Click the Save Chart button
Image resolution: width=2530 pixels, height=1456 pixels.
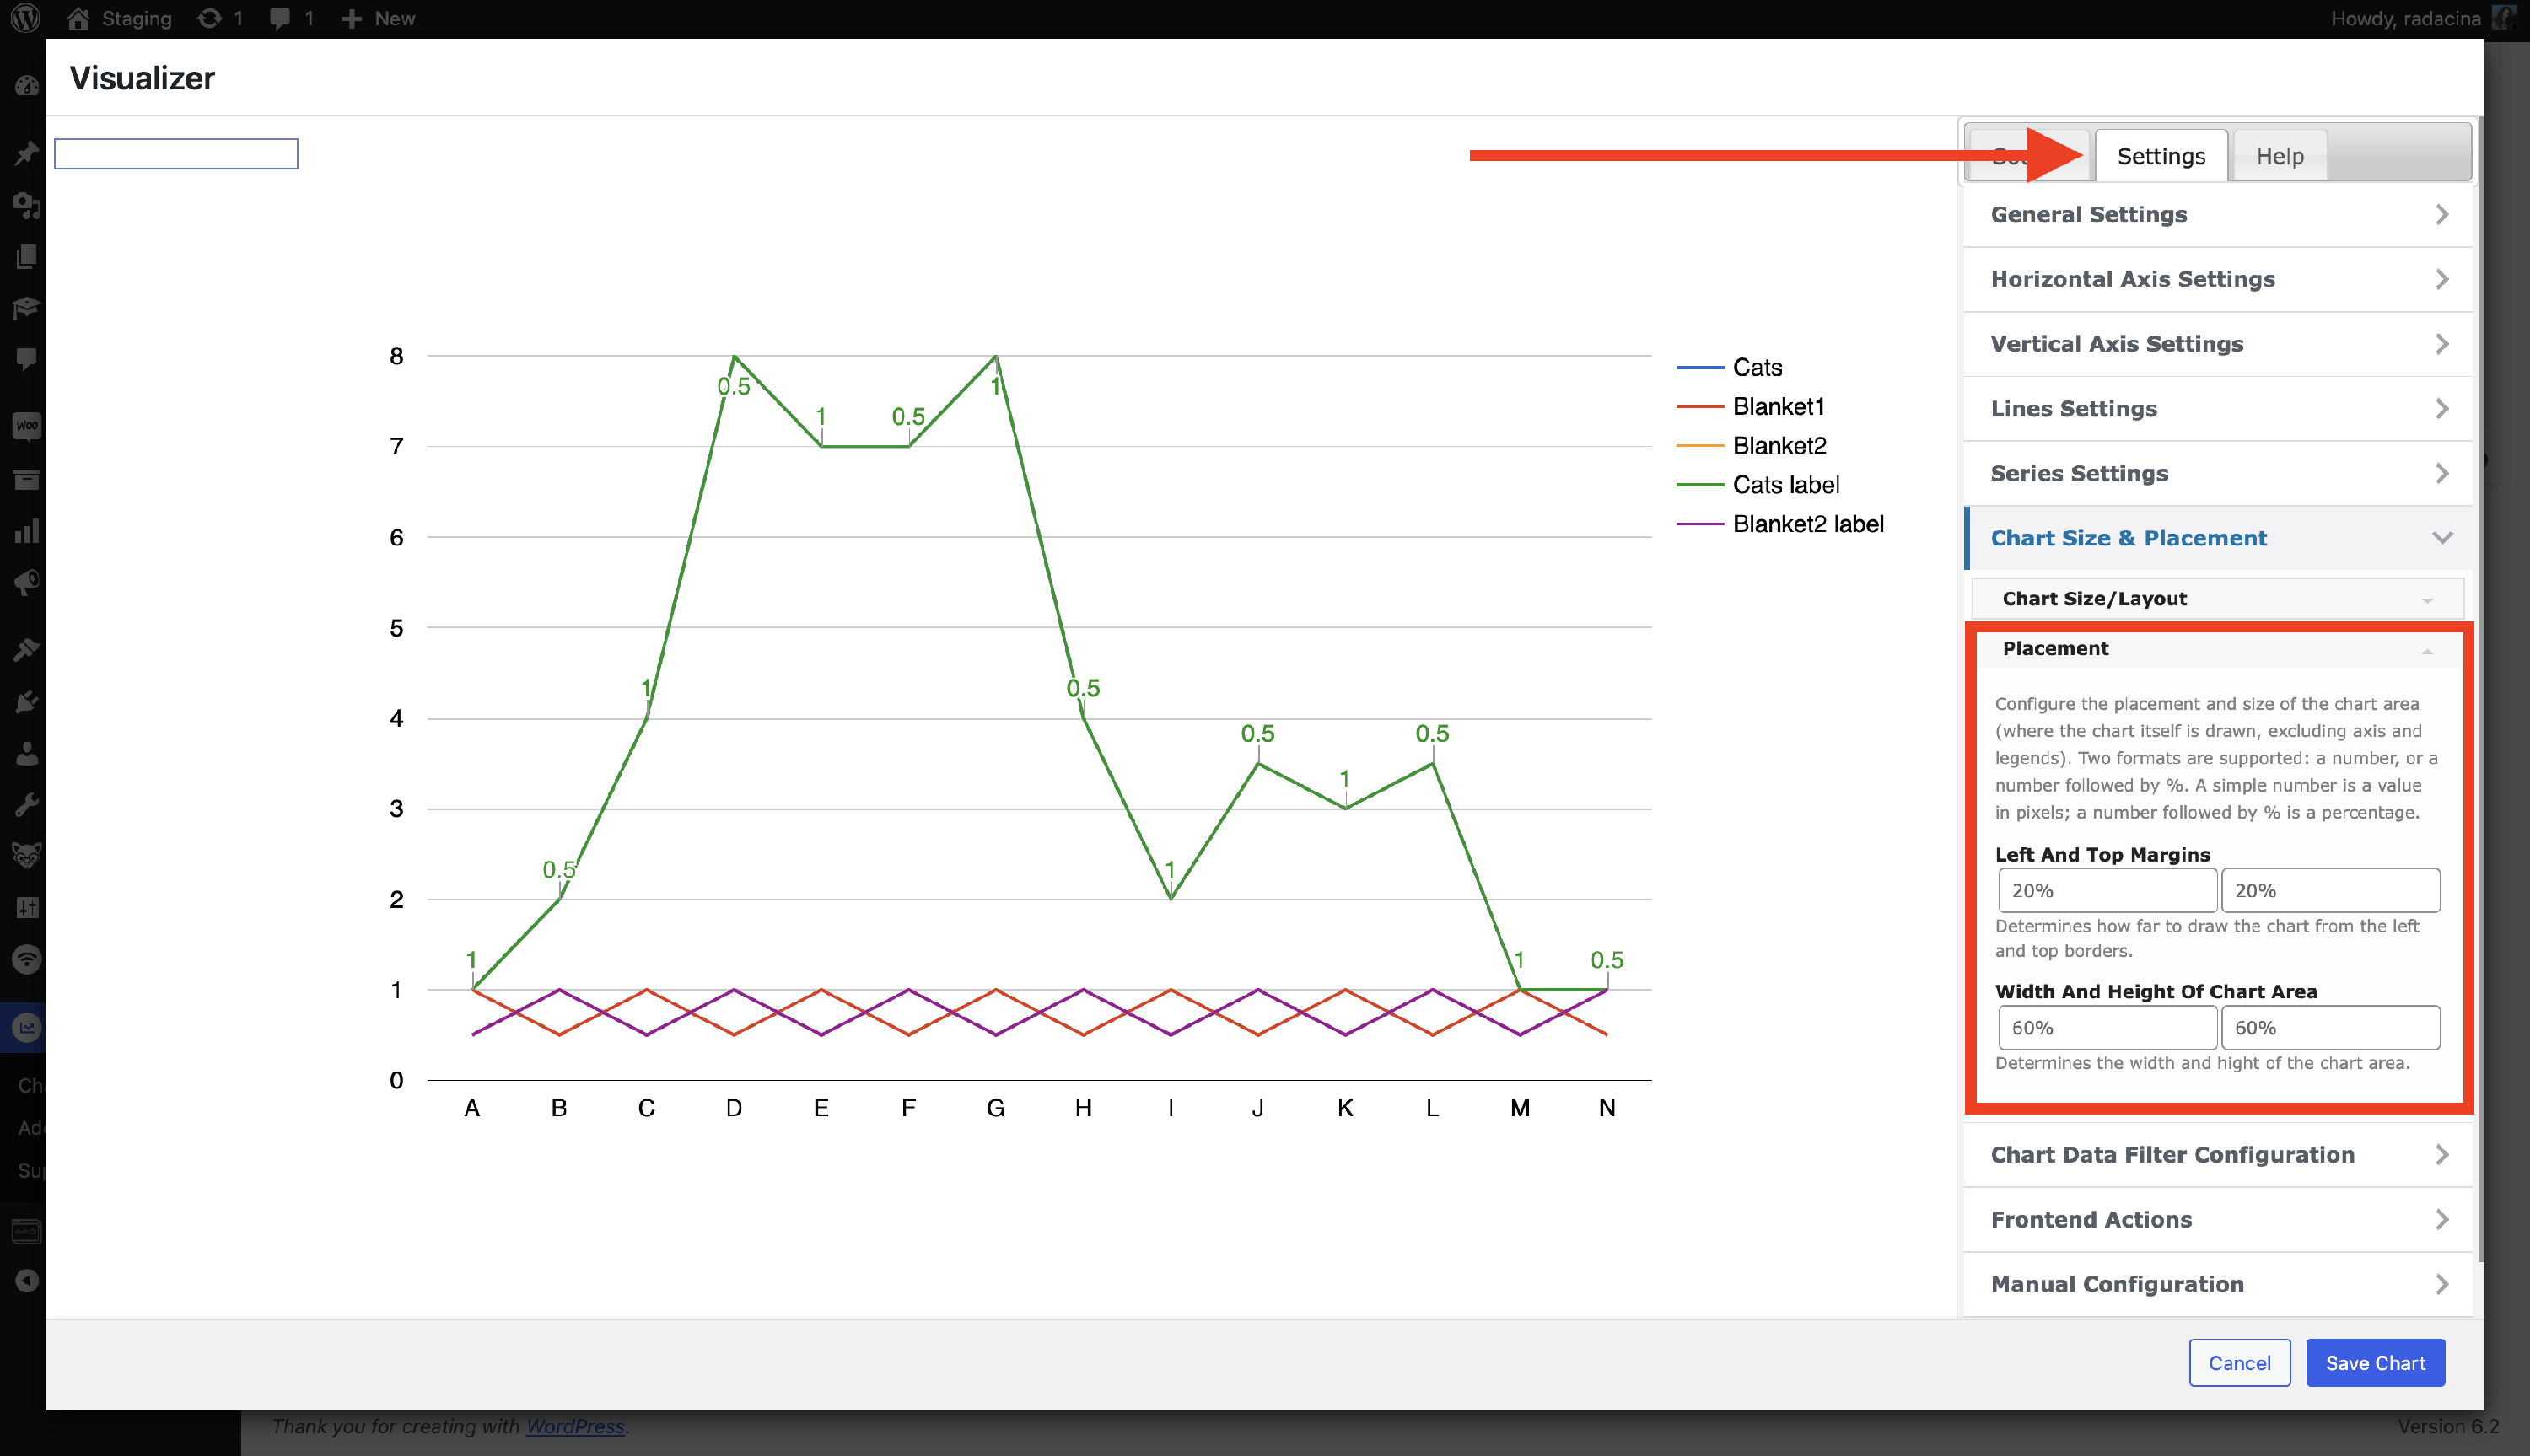[x=2374, y=1363]
